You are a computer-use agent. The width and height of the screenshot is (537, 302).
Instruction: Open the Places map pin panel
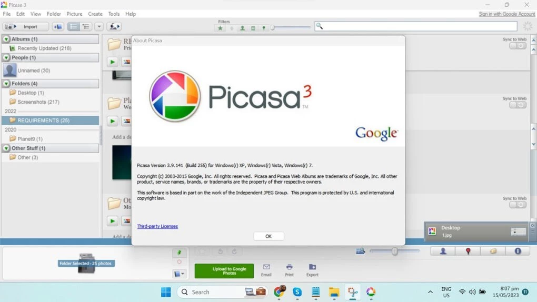tap(468, 251)
